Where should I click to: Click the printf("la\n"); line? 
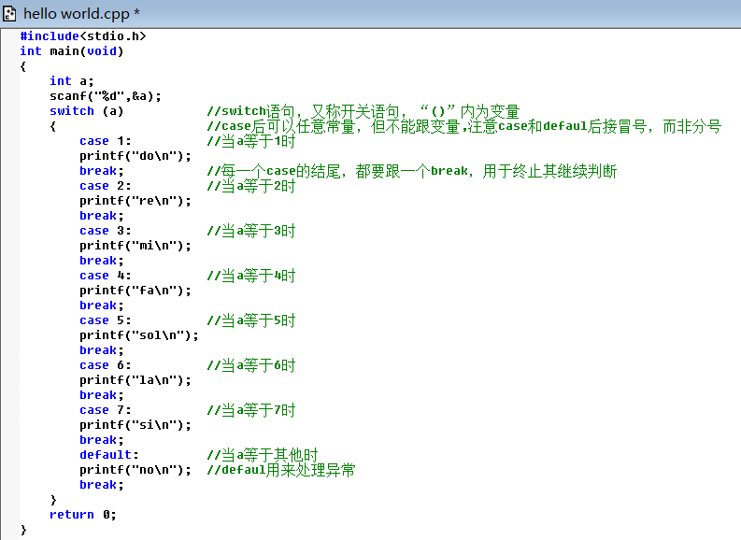tap(135, 380)
